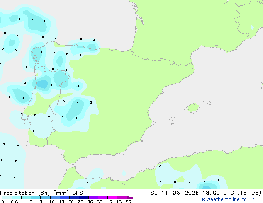Image resolution: width=263 pixels, height=203 pixels.
Task: Click the Mallorca island on the map
Action: tap(192, 108)
